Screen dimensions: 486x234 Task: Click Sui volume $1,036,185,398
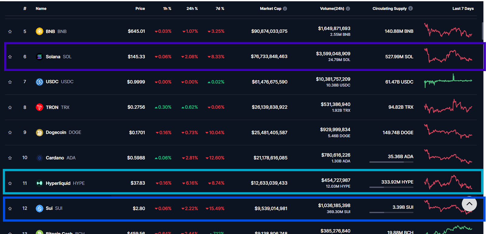tap(334, 205)
